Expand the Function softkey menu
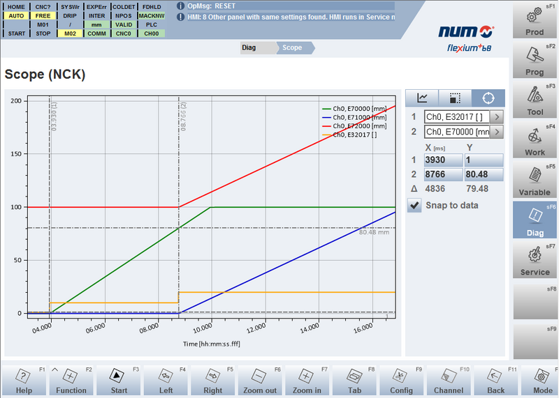Viewport: 559px width, 398px height. point(71,381)
